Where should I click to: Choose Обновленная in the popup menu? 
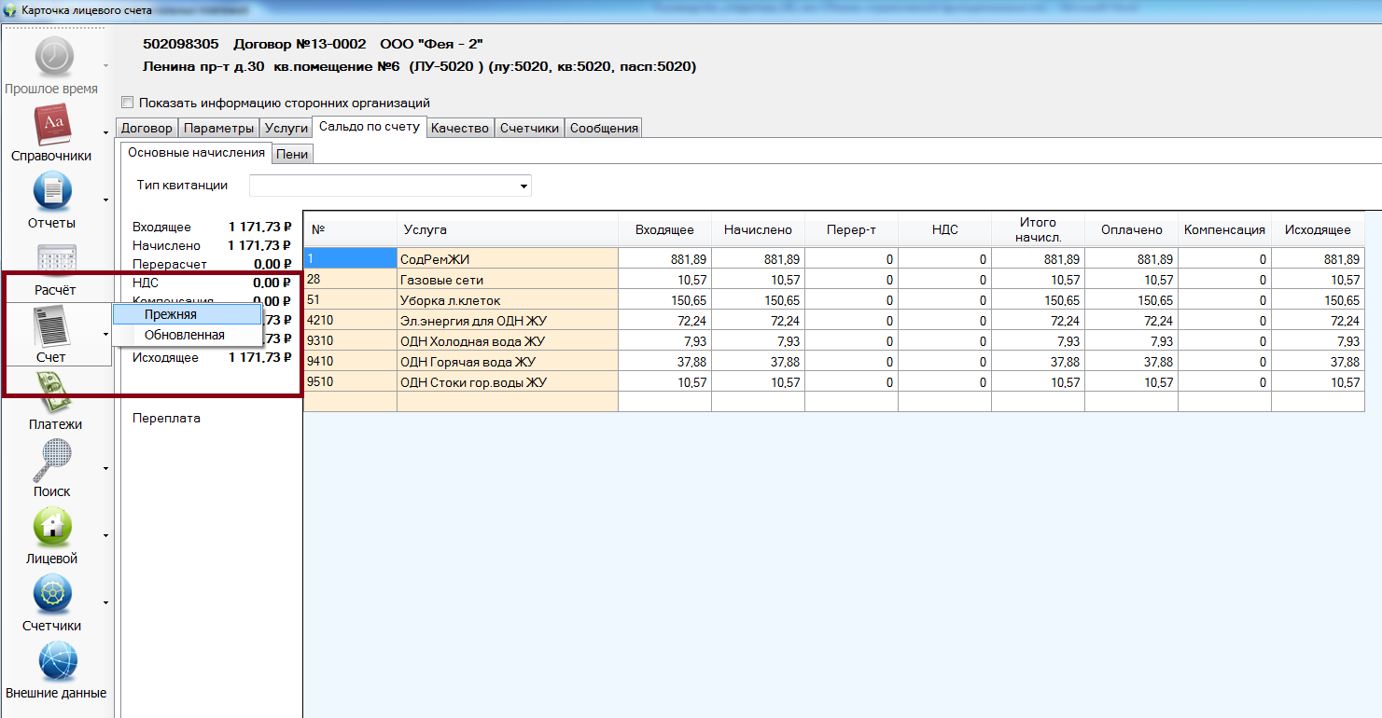(x=184, y=335)
